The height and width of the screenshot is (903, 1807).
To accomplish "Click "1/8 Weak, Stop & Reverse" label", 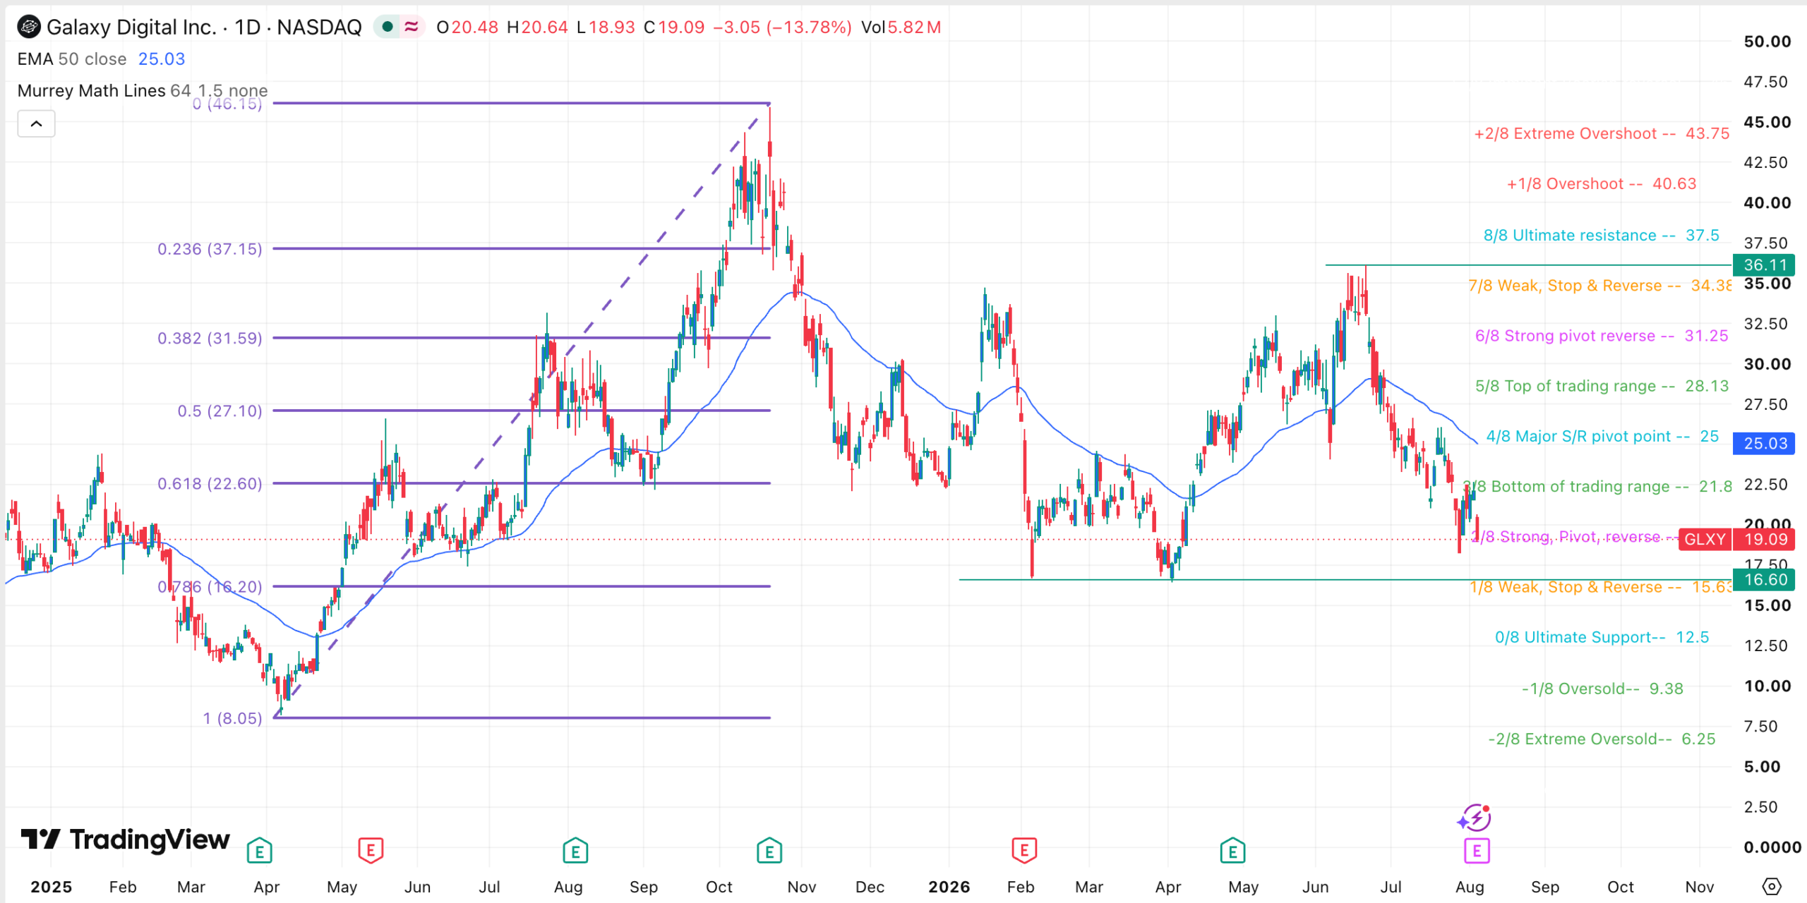I will click(x=1601, y=588).
